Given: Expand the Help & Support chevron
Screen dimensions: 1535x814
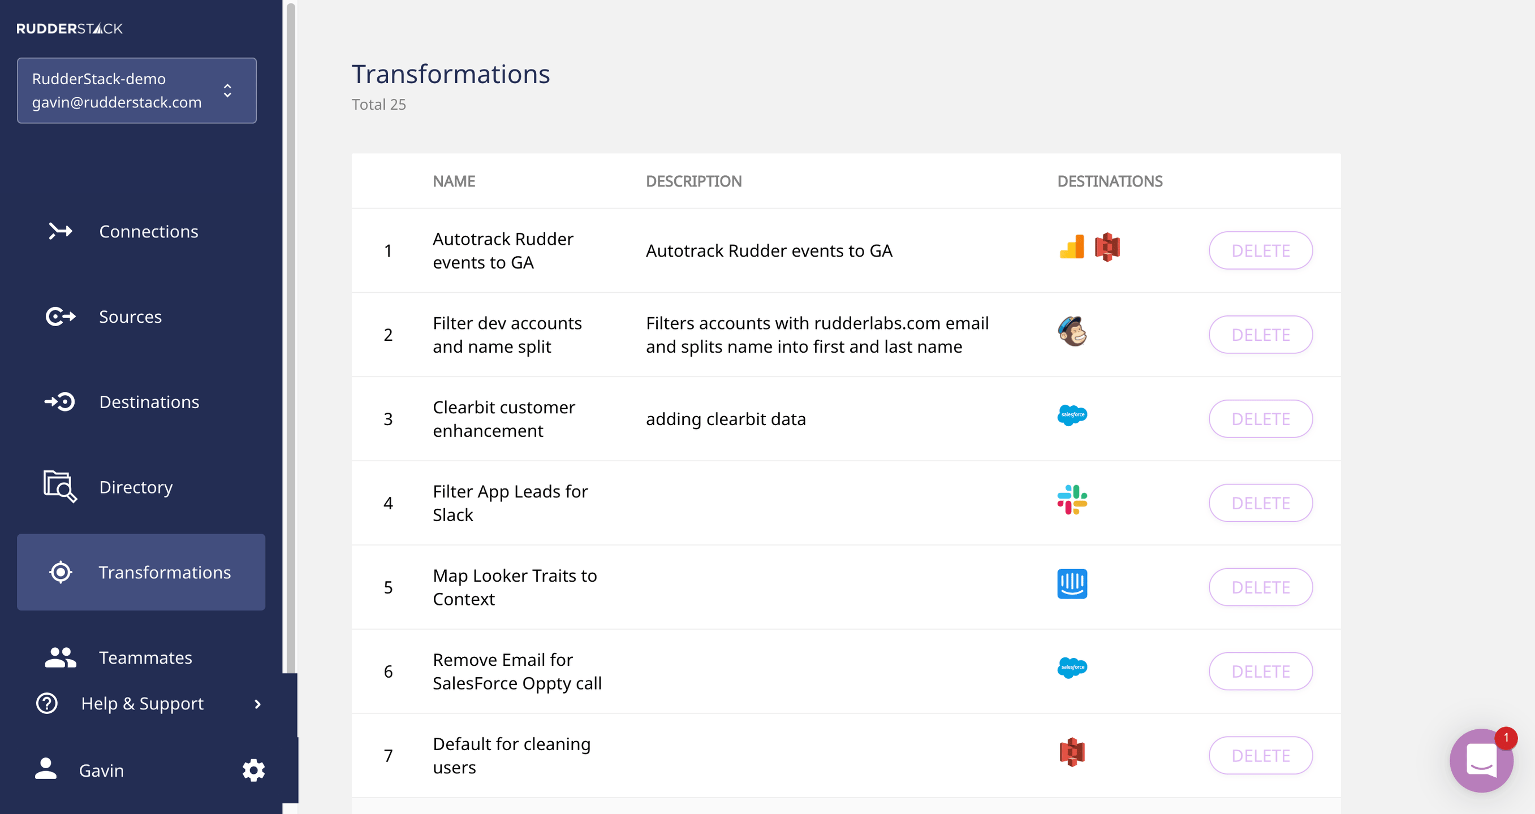Looking at the screenshot, I should tap(257, 704).
